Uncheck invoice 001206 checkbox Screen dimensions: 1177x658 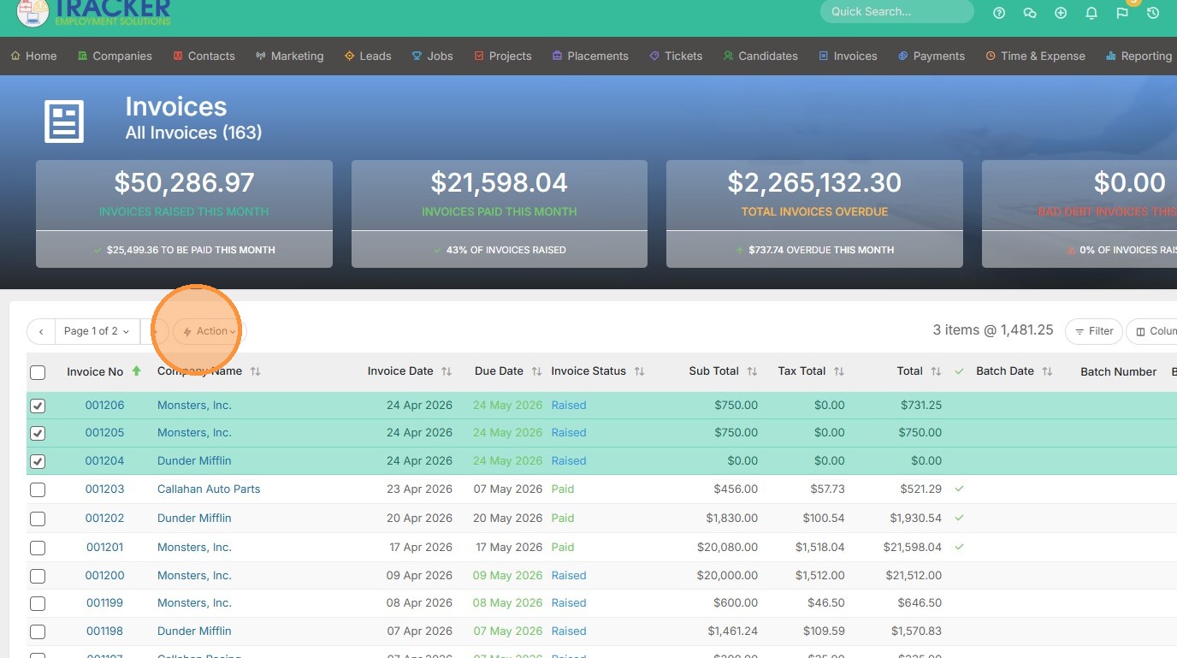coord(38,406)
